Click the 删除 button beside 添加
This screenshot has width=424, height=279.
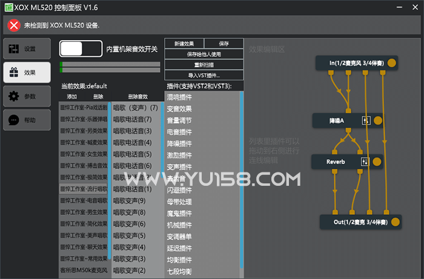coord(98,97)
